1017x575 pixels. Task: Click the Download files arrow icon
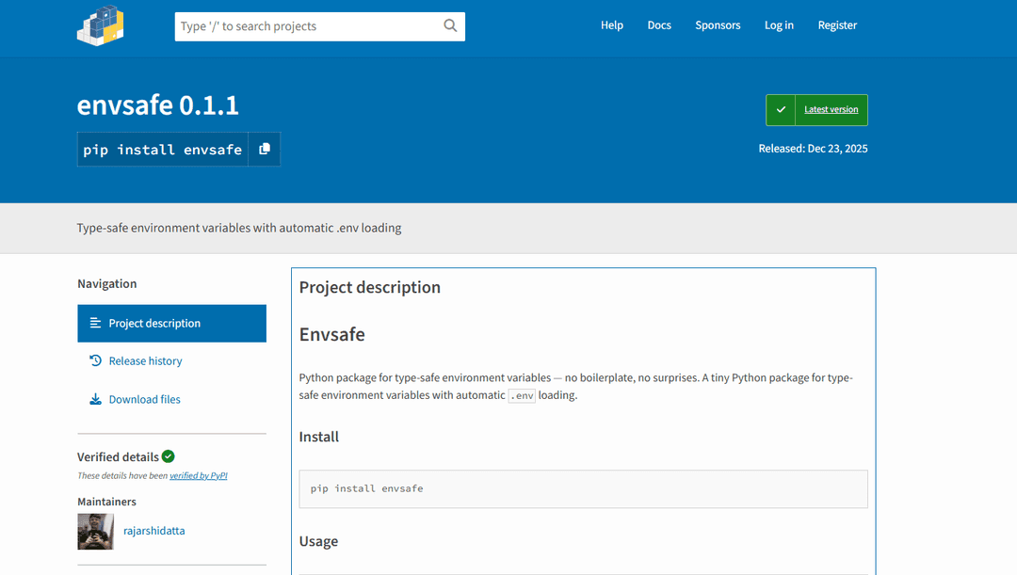click(95, 398)
